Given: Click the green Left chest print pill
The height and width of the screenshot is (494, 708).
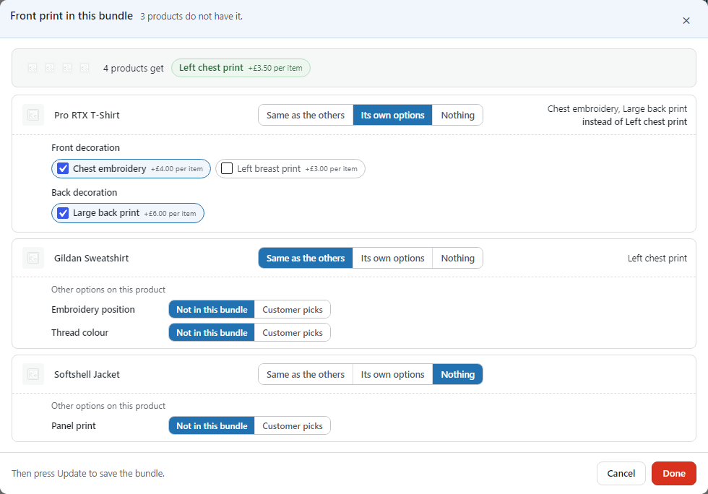Looking at the screenshot, I should 241,68.
